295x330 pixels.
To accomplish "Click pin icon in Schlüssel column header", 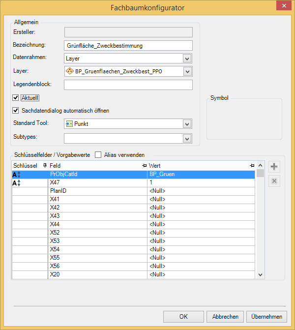I will click(x=45, y=166).
